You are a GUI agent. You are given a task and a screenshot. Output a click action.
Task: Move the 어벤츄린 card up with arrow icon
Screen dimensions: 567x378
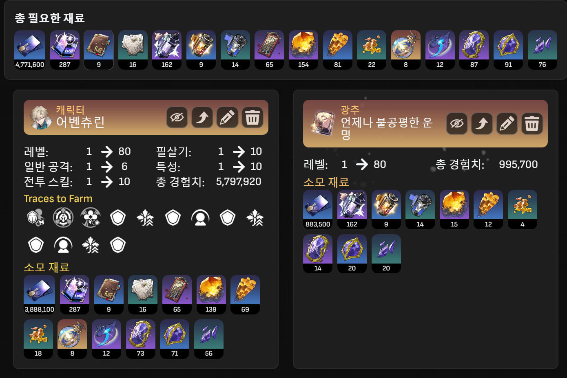pyautogui.click(x=202, y=118)
